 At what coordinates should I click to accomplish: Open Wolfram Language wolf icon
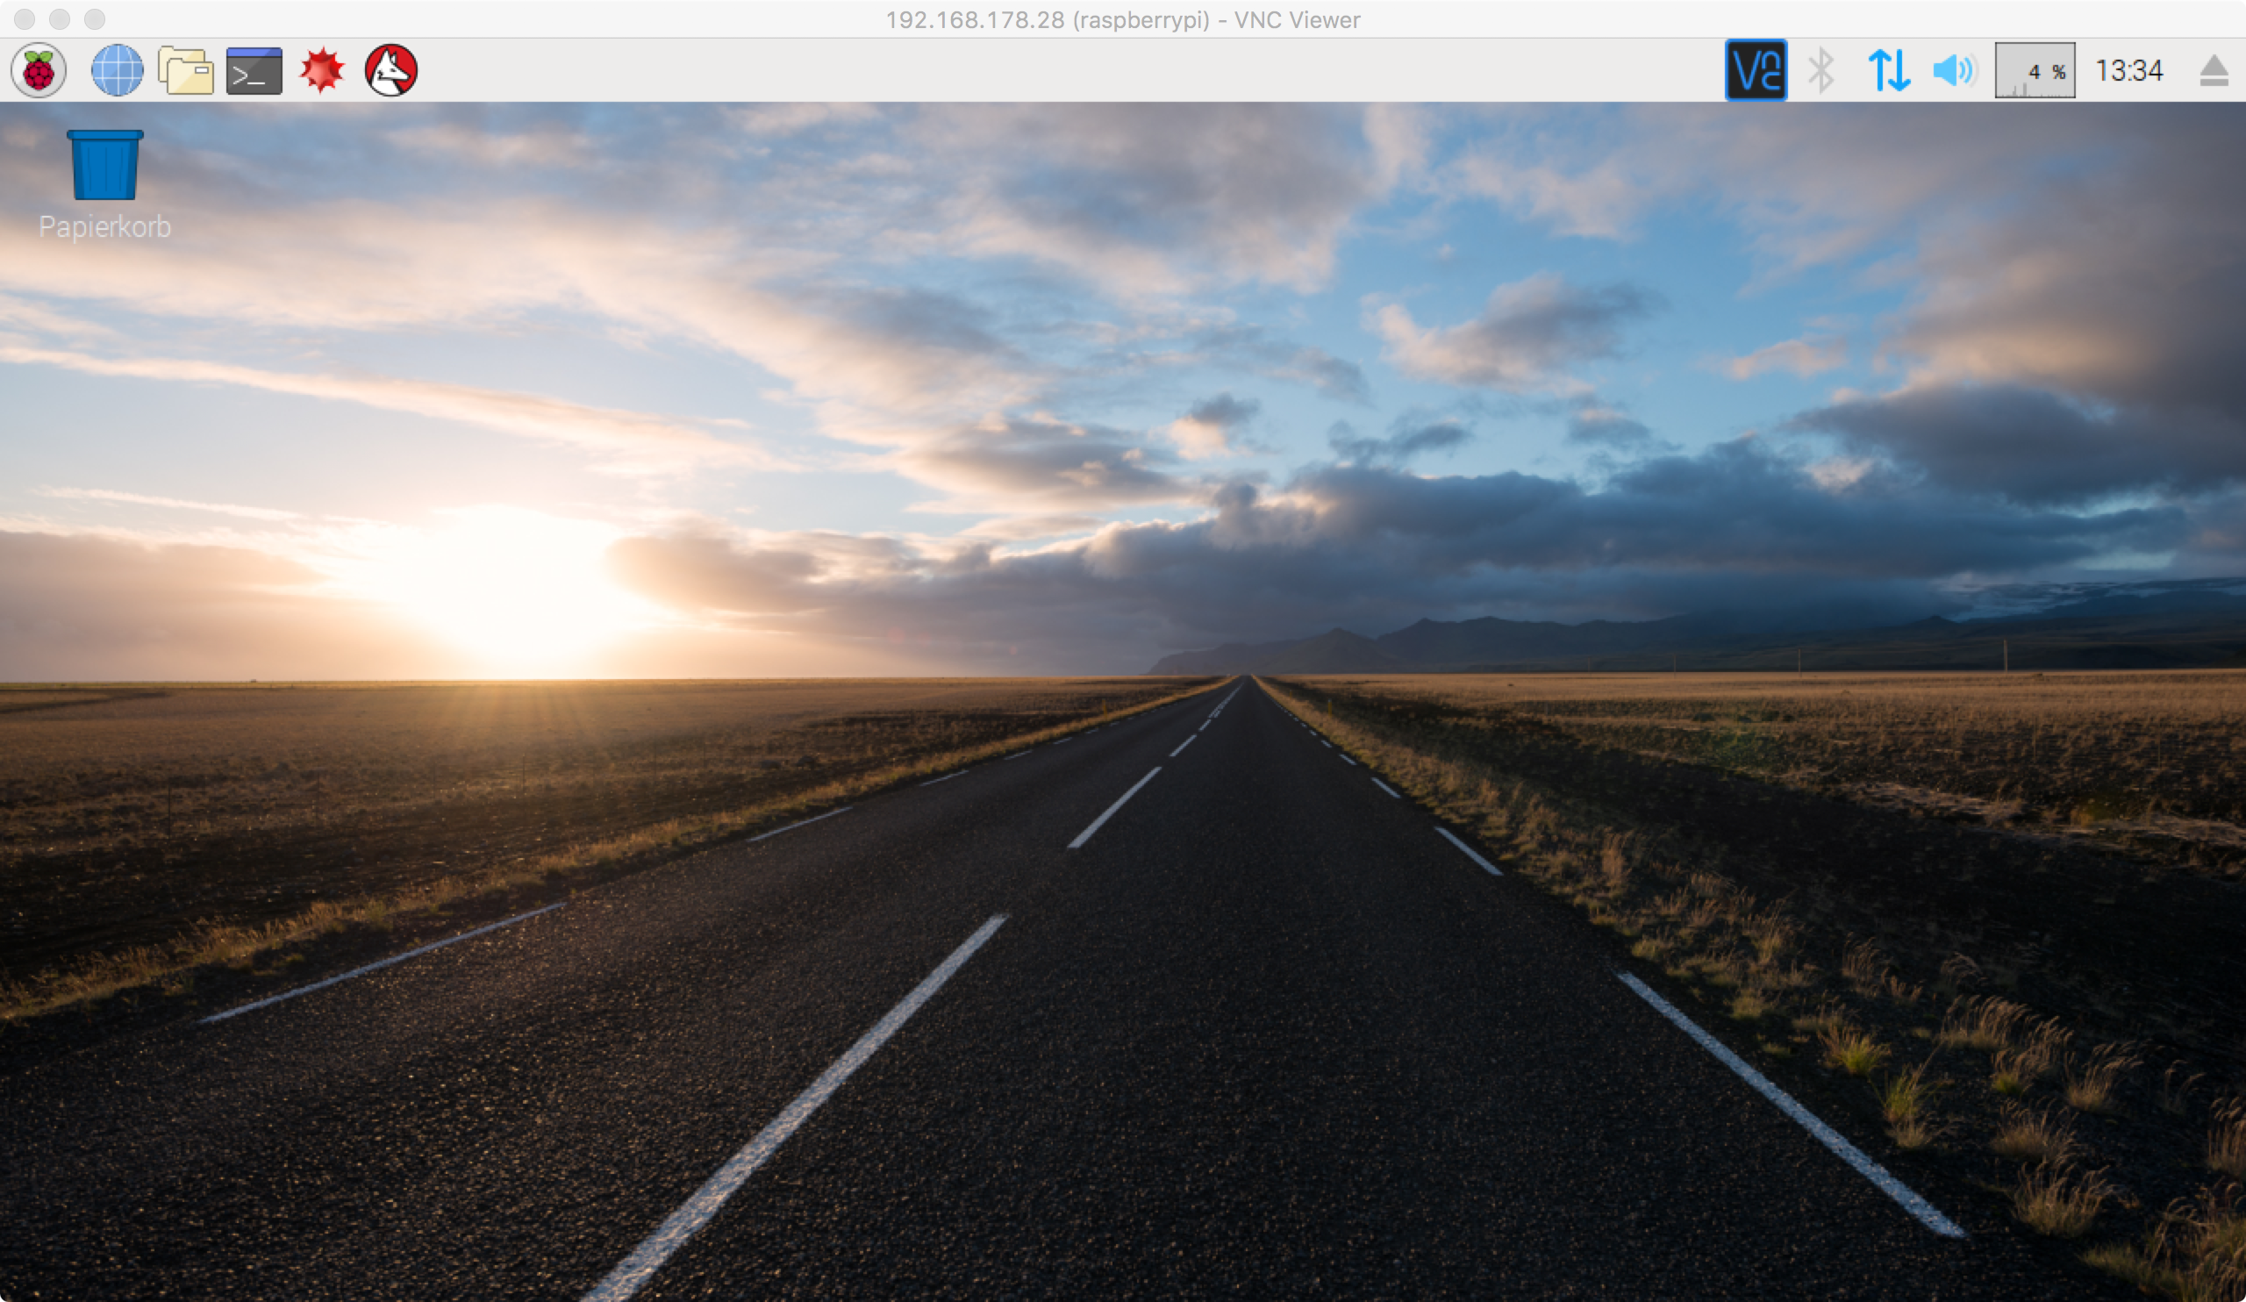coord(390,70)
